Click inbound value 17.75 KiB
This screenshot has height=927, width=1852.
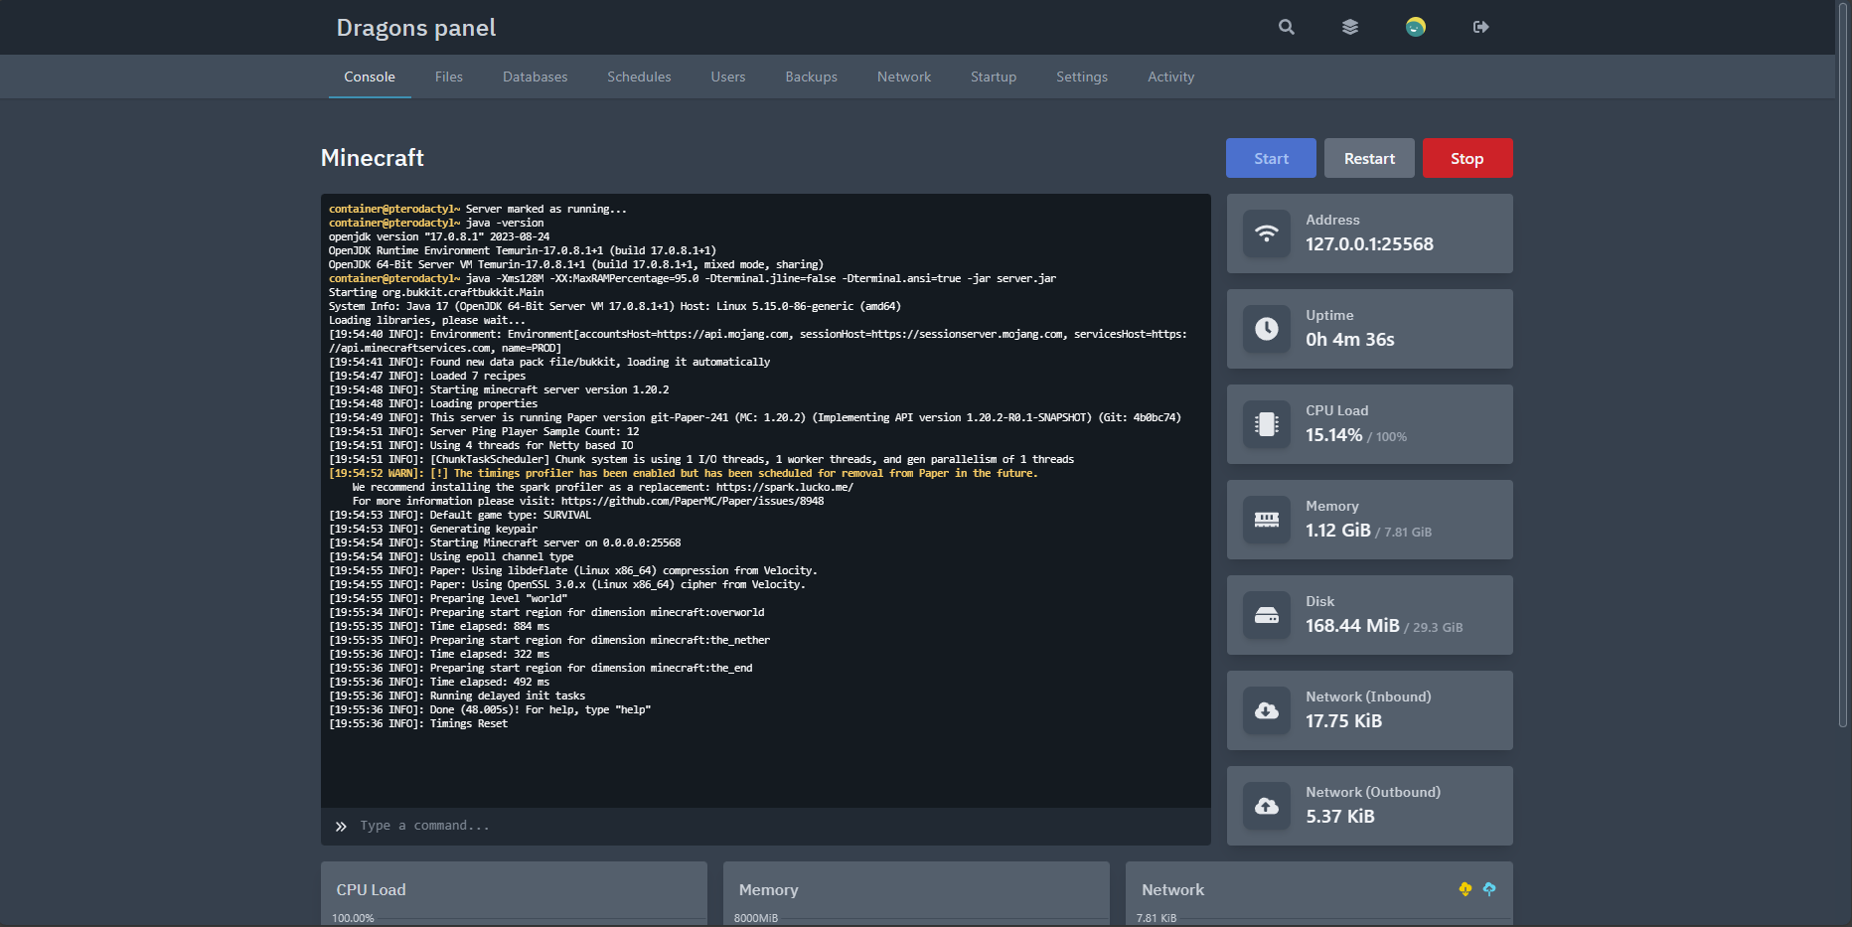1343,721
